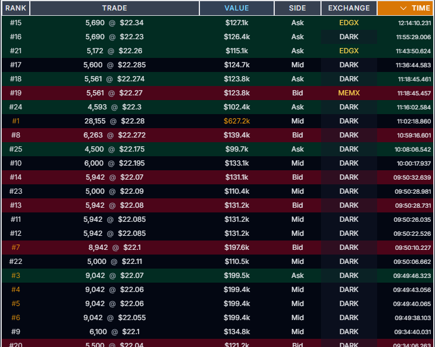Click Mid side in rank #1 row
This screenshot has width=435, height=347.
298,121
